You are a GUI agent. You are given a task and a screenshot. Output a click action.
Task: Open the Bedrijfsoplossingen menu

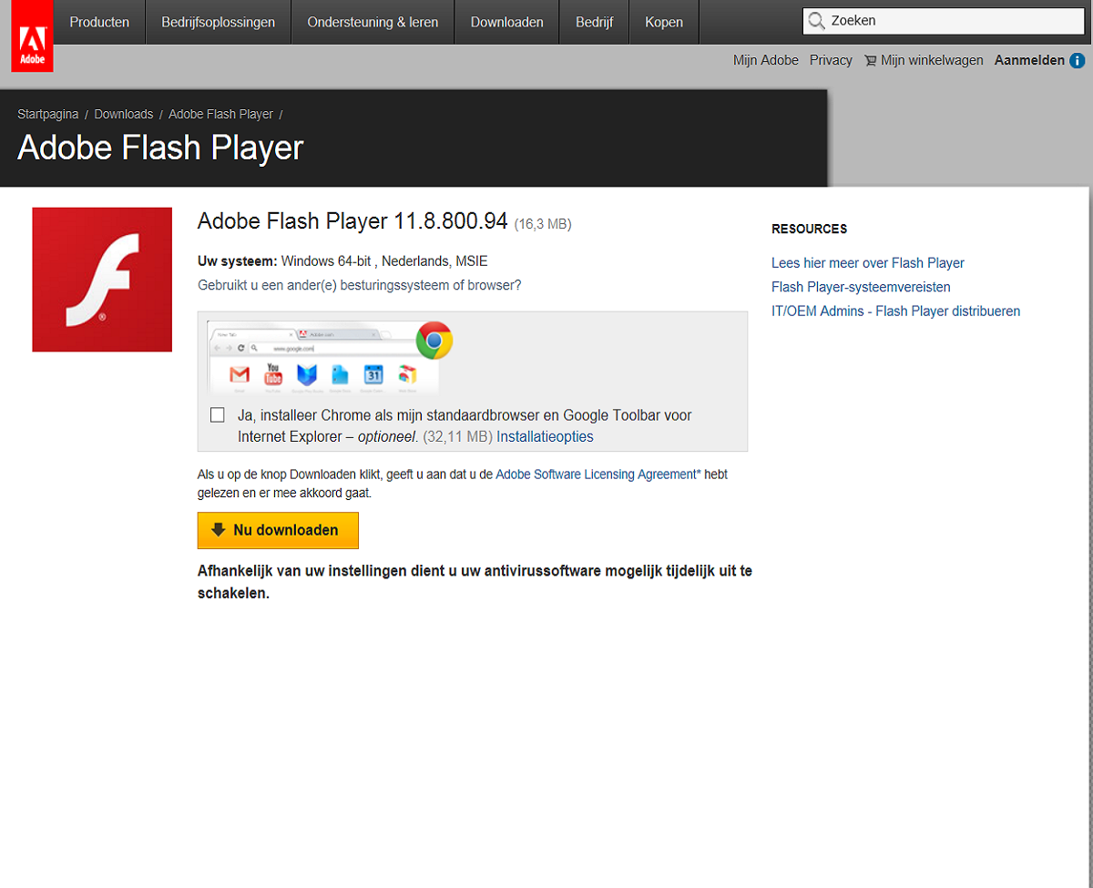[x=219, y=22]
